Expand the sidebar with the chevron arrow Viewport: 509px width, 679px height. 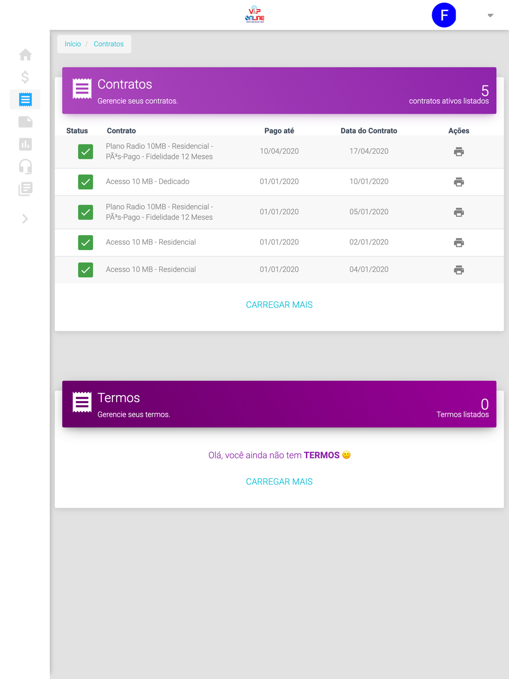click(25, 219)
